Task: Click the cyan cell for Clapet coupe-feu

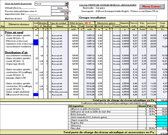Action: pyautogui.click(x=162, y=120)
